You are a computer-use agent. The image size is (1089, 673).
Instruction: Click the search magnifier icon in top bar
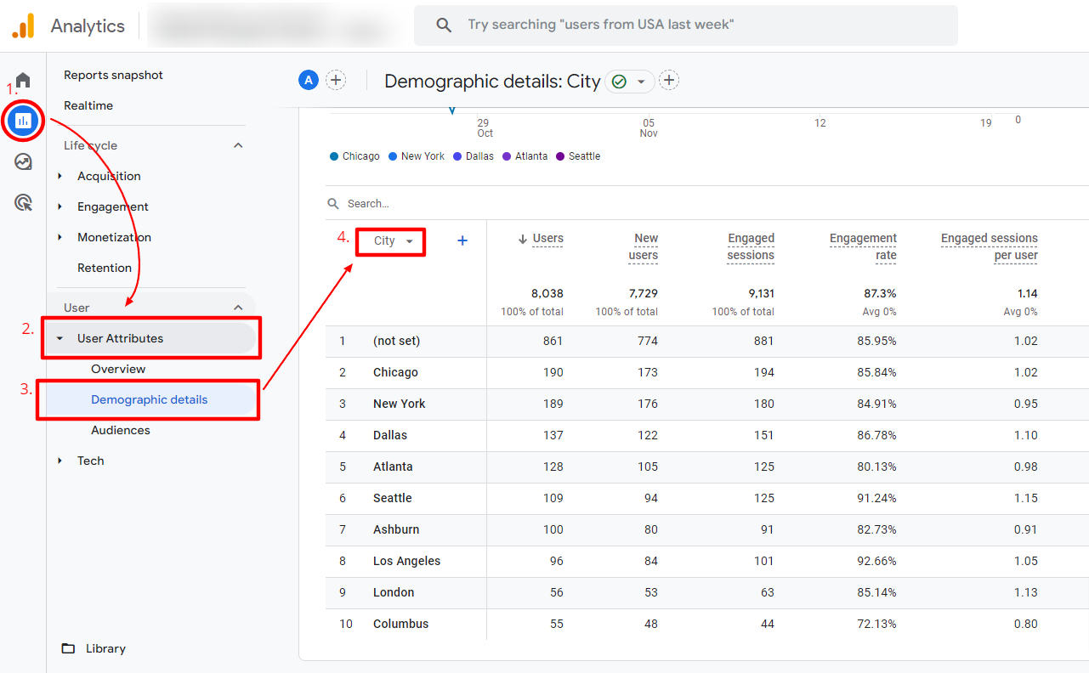[x=444, y=25]
